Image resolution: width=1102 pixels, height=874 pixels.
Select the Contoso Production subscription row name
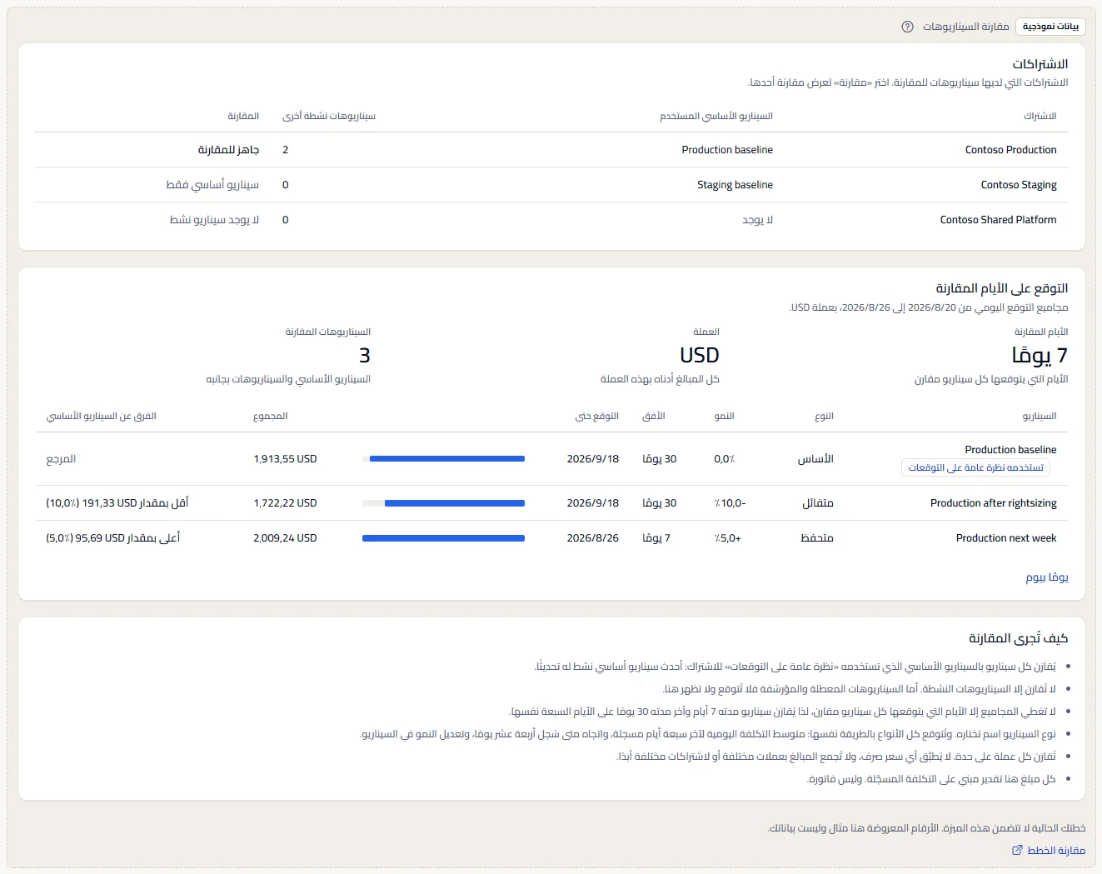point(1010,150)
